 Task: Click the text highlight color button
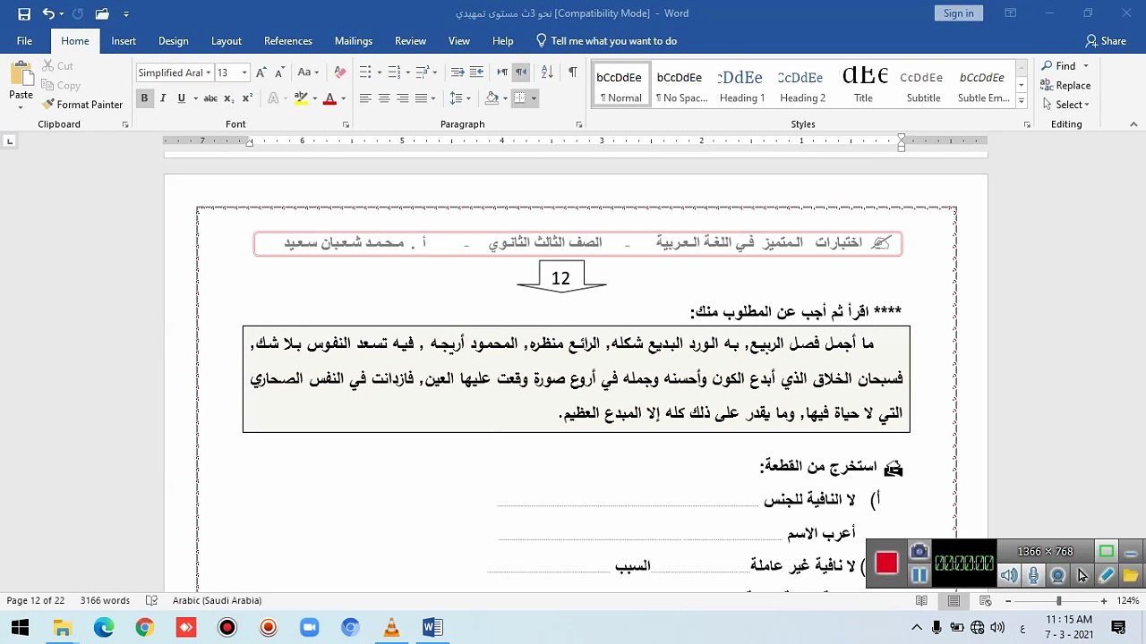tap(301, 98)
